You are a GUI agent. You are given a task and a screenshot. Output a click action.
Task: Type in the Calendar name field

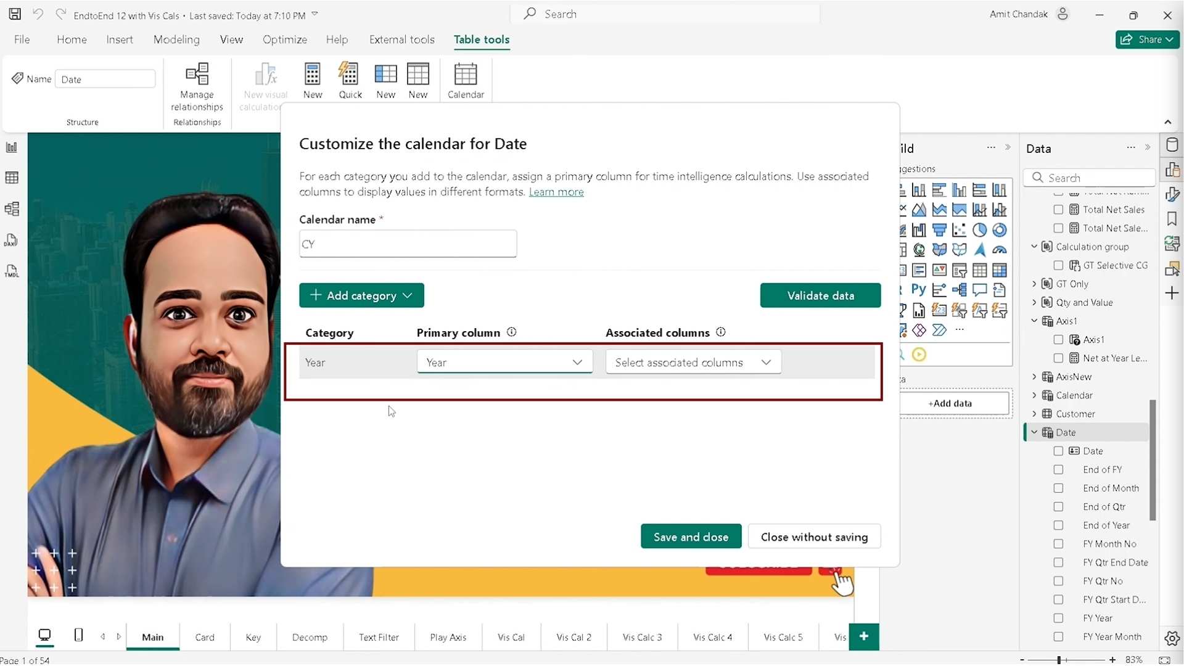tap(407, 244)
